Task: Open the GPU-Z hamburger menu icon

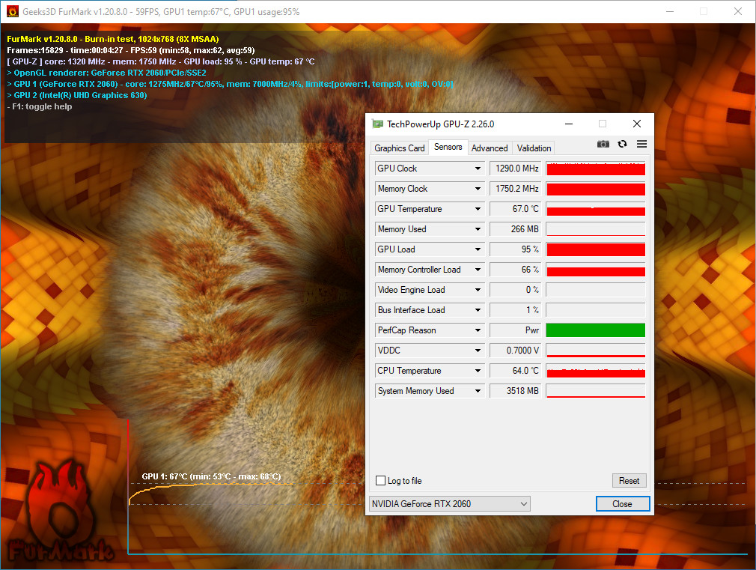Action: (x=641, y=144)
